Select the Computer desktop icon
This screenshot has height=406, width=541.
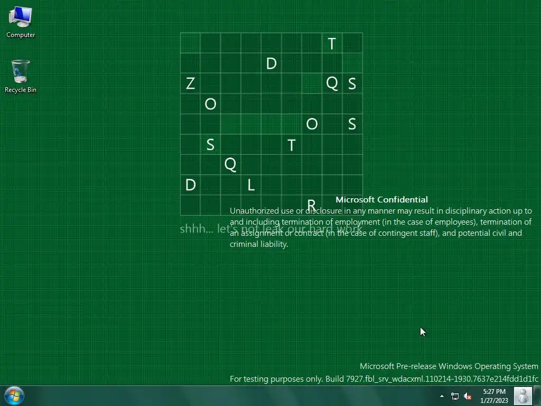[21, 22]
